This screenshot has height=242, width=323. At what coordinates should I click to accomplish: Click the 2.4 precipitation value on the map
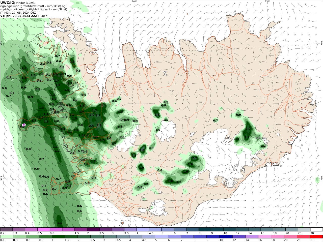(91, 126)
